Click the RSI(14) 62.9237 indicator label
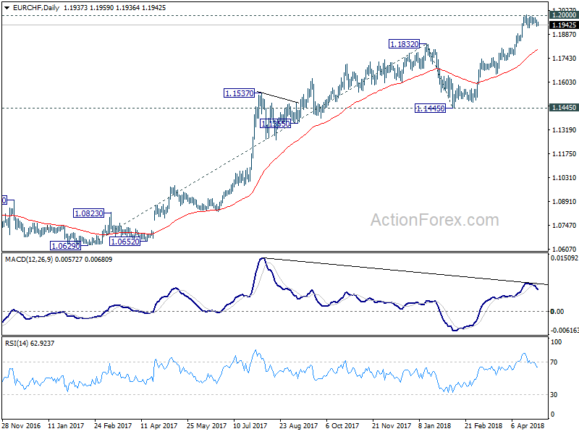 point(30,343)
